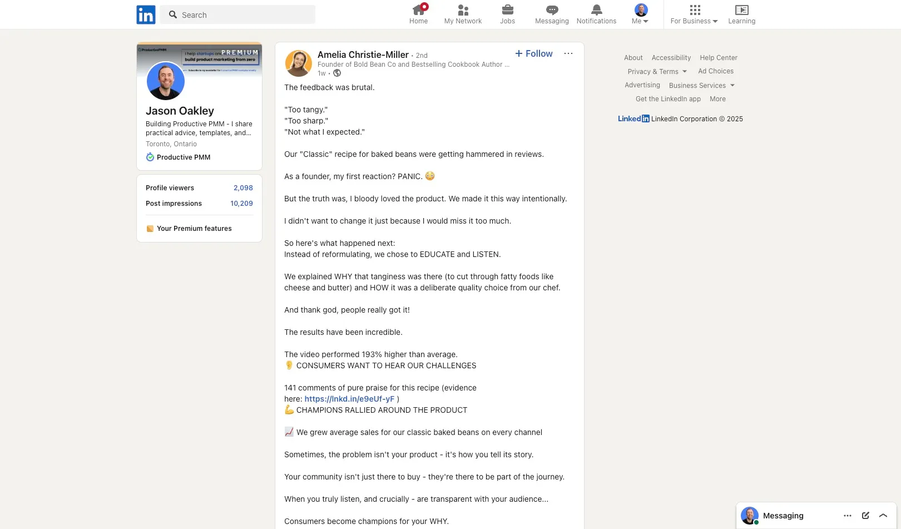Check Profile viewers count 2,098
This screenshot has width=901, height=529.
pyautogui.click(x=243, y=187)
